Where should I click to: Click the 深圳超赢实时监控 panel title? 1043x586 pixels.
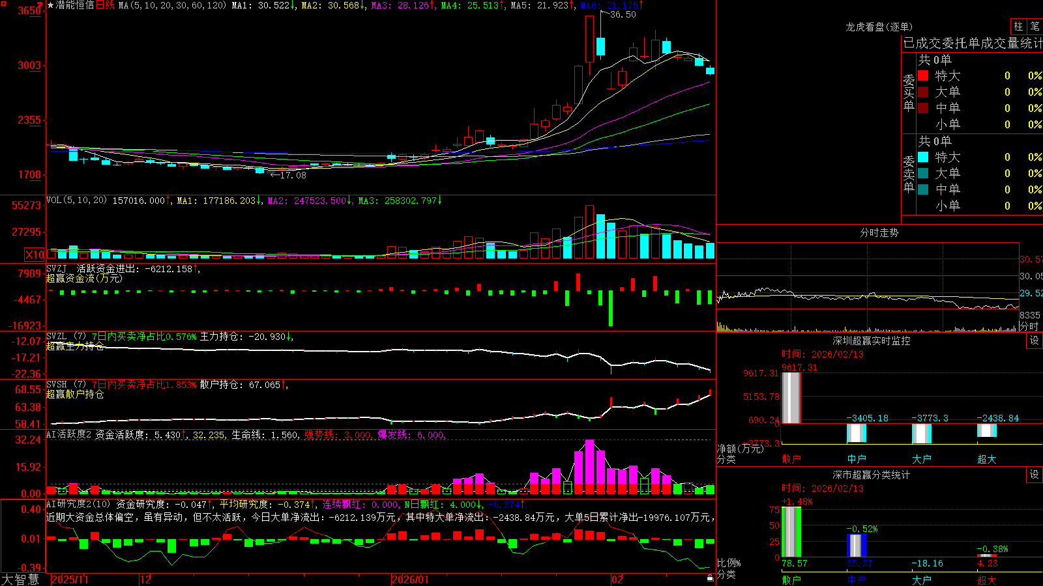[x=872, y=341]
